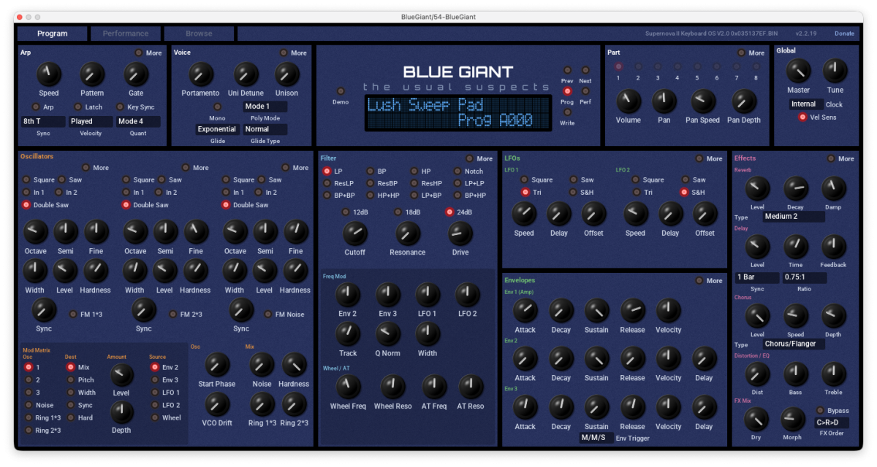Select the Notch filter type

coord(458,171)
